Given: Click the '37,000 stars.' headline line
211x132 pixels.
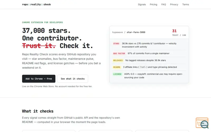Looking at the screenshot, I should pos(46,31).
